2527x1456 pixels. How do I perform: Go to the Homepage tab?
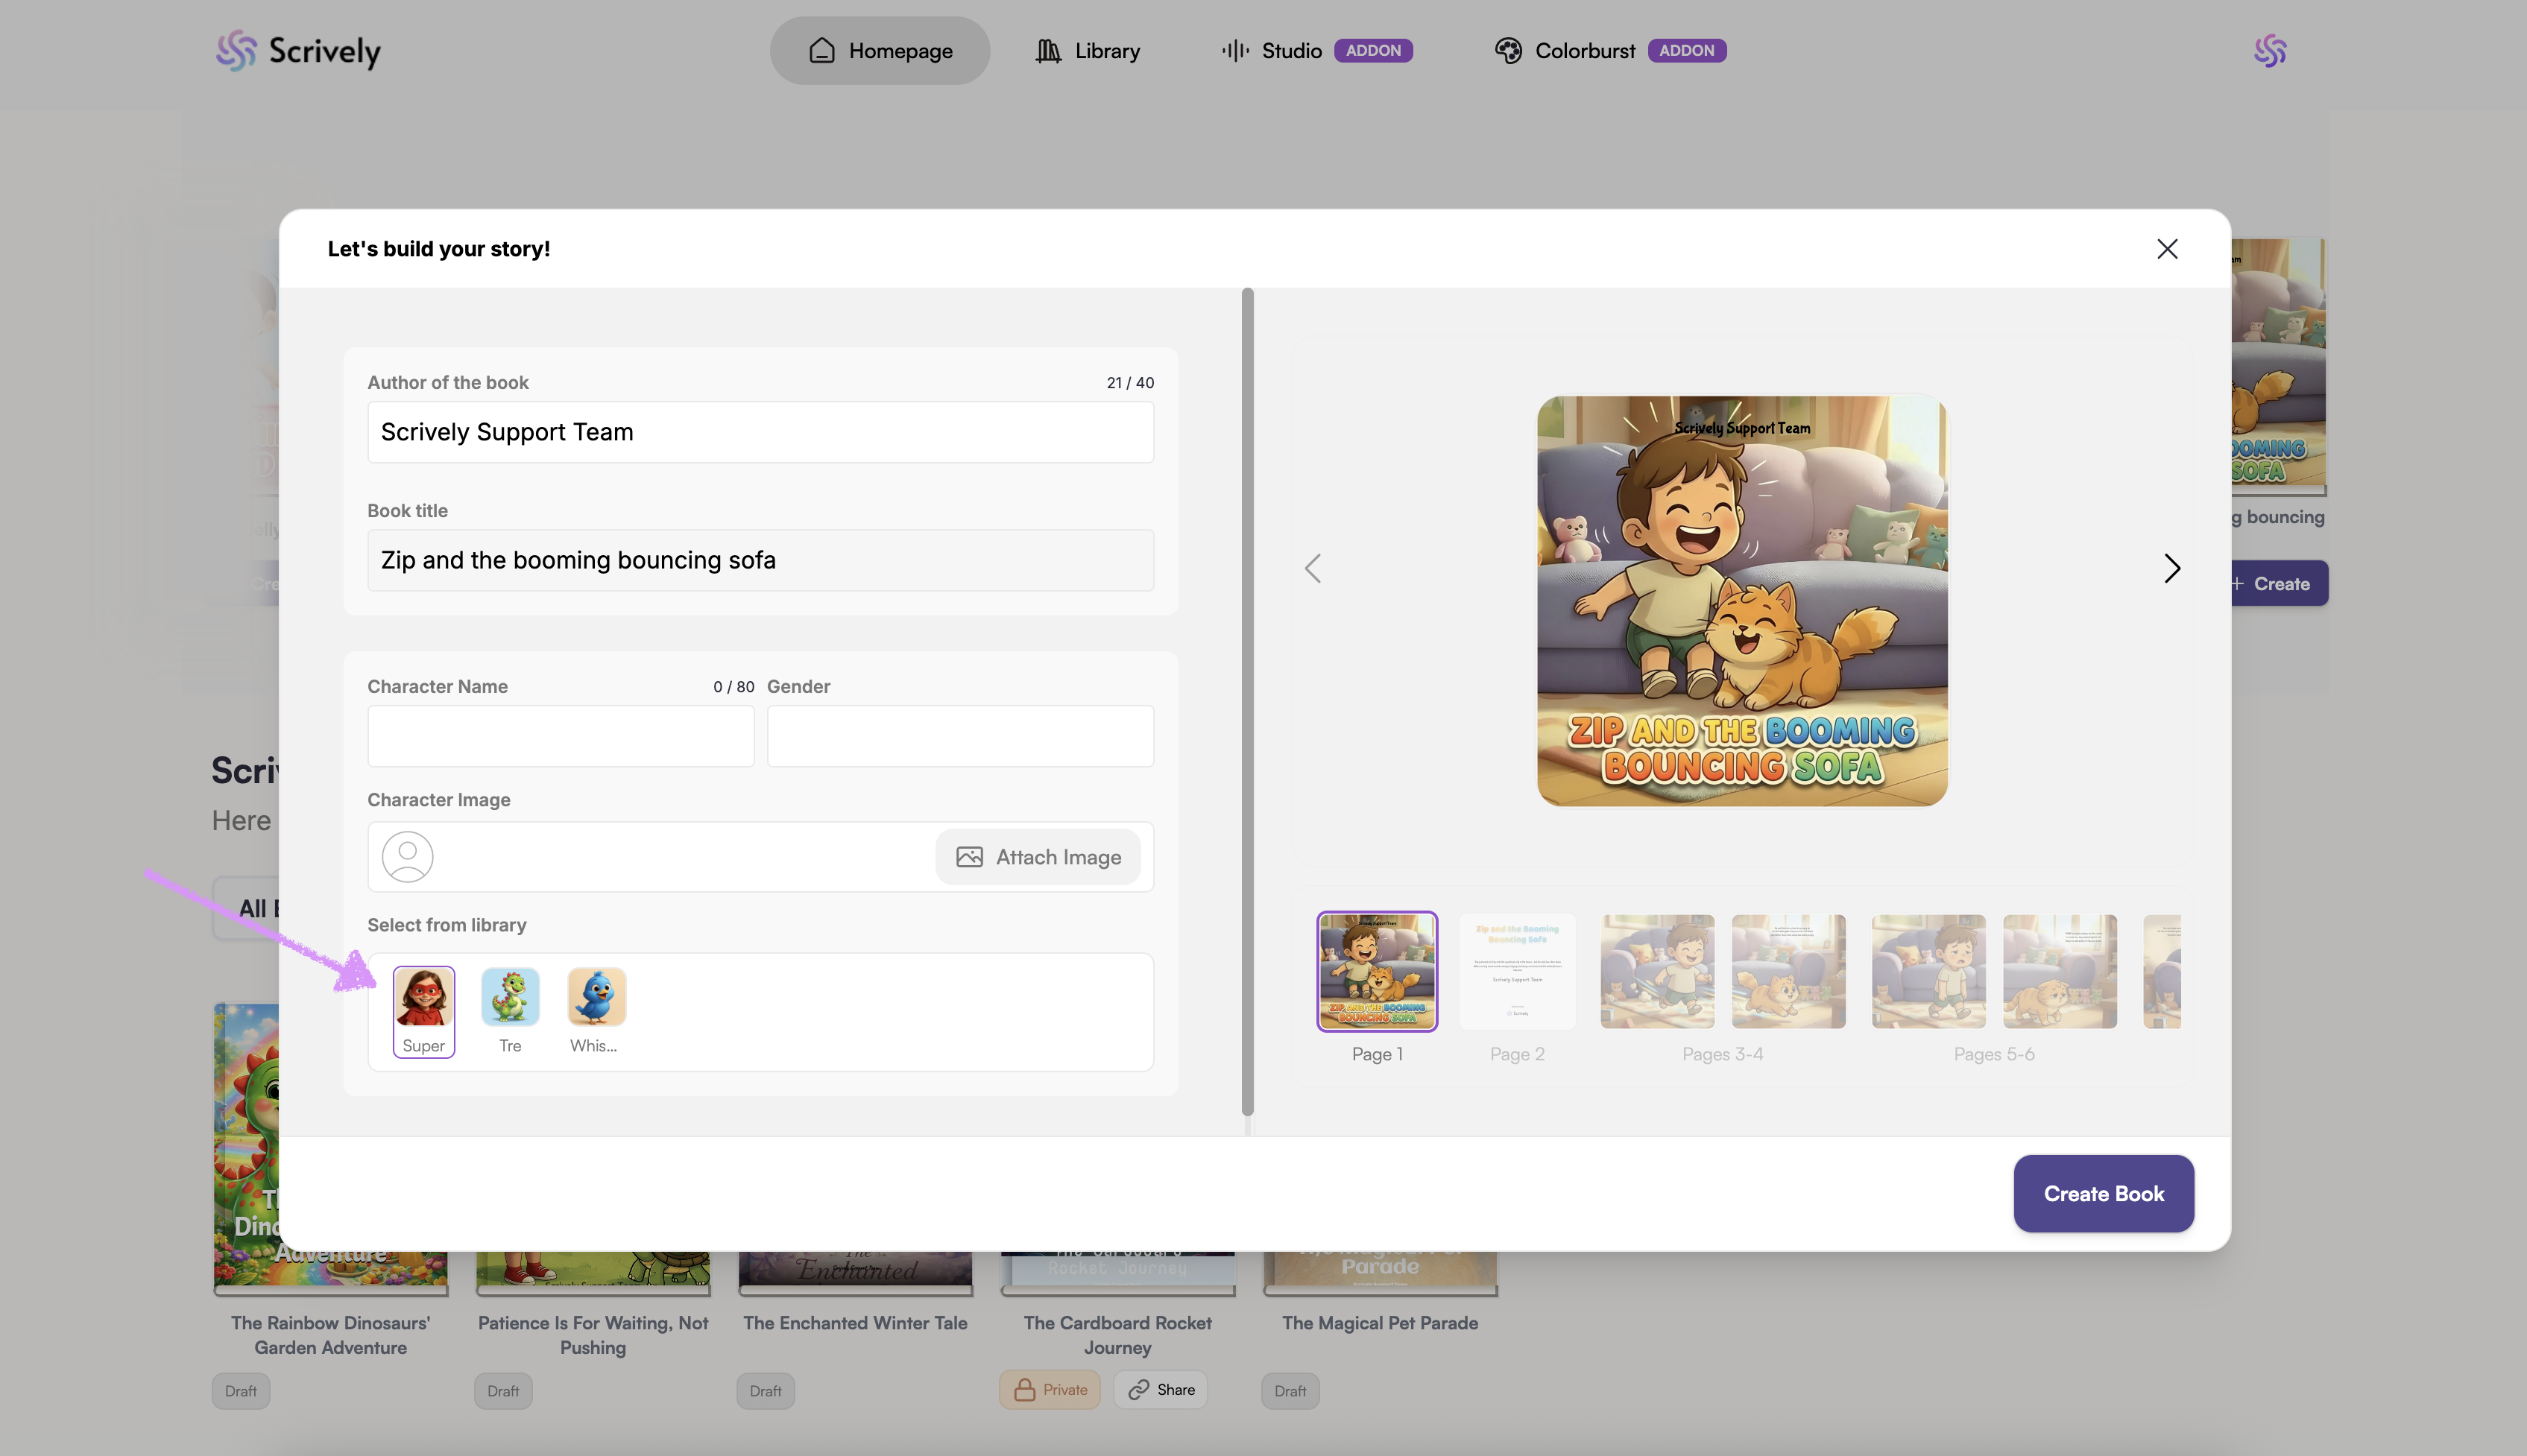click(880, 50)
